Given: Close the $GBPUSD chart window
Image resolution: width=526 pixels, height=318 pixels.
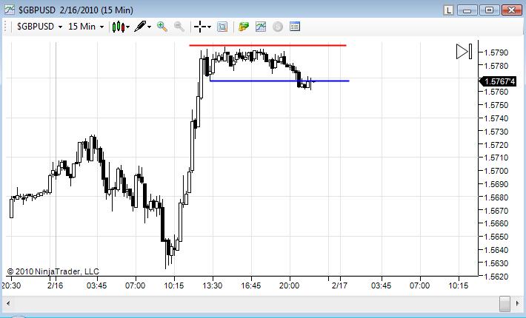Looking at the screenshot, I should pyautogui.click(x=511, y=10).
